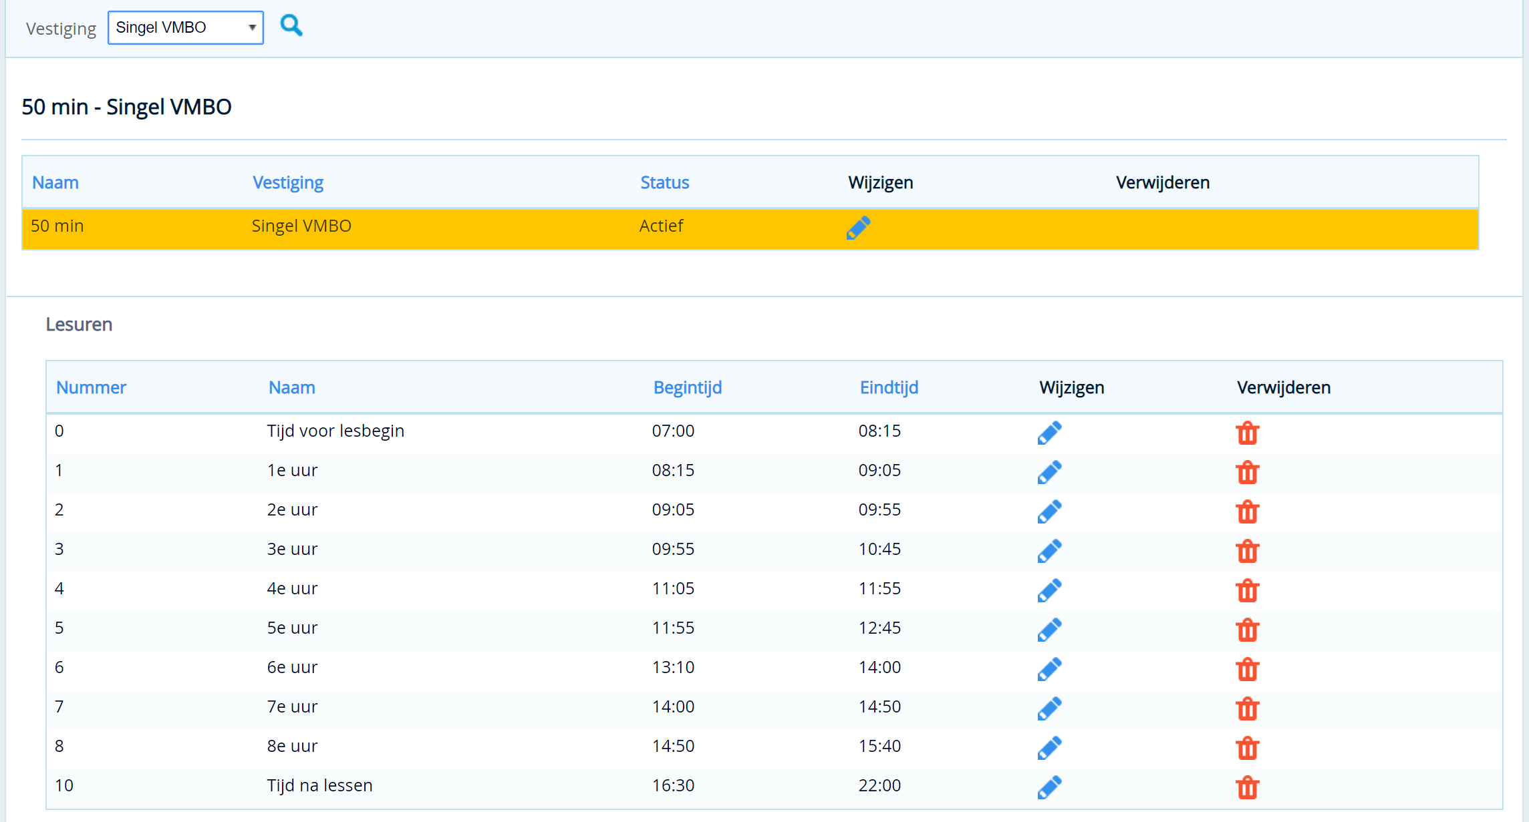Screen dimensions: 1529x822
Task: Edit the 8e uur lesson
Action: [x=1049, y=748]
